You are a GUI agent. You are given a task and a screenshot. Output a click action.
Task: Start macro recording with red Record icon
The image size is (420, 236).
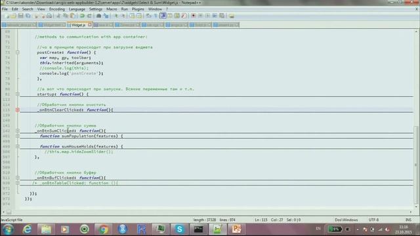tap(193, 16)
